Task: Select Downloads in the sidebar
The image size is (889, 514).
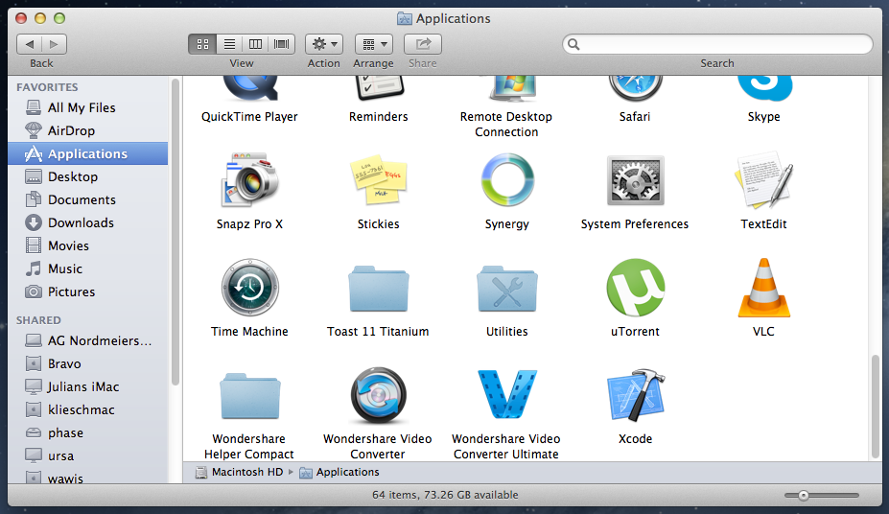Action: pos(81,222)
